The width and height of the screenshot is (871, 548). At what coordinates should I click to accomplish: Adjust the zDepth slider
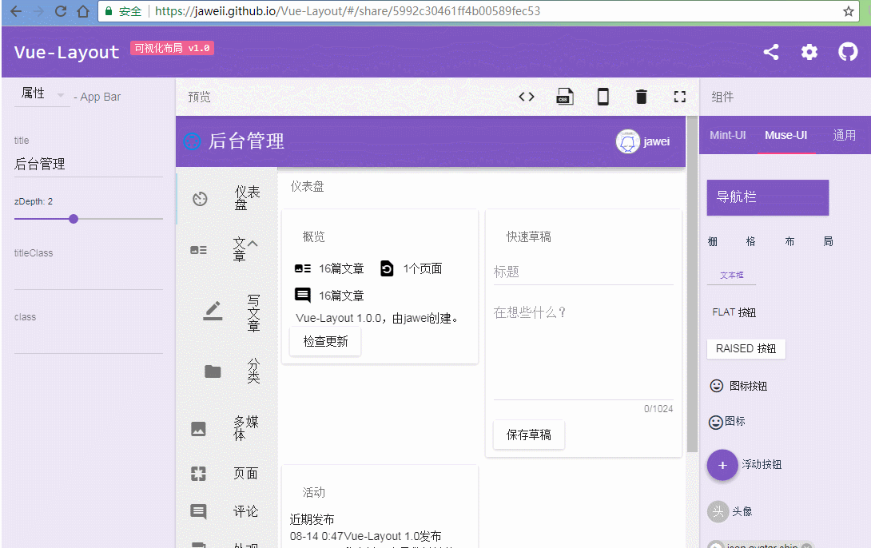click(x=73, y=218)
